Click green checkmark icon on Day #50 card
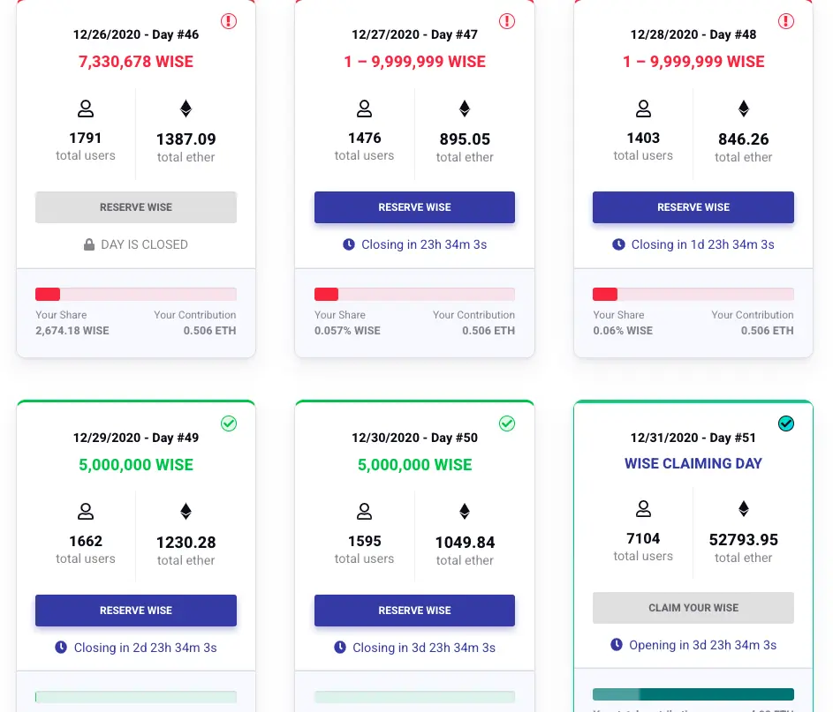The height and width of the screenshot is (712, 833). tap(507, 423)
